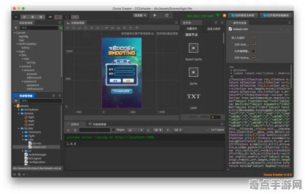Image resolution: width=305 pixels, height=194 pixels.
Task: Adjust the control library zoom slider
Action: pyautogui.click(x=199, y=117)
